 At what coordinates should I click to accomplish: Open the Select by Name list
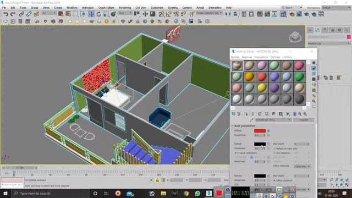coord(68,14)
